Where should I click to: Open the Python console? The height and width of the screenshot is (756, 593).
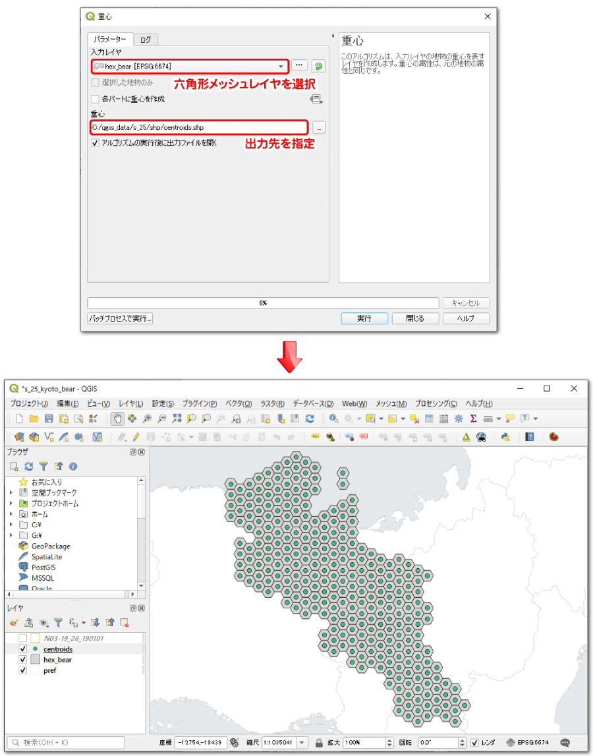pos(505,437)
